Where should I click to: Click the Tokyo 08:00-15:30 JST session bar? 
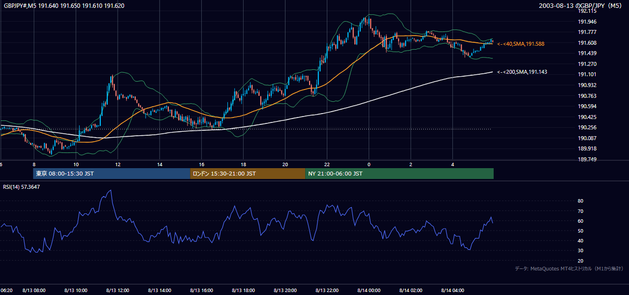112,174
